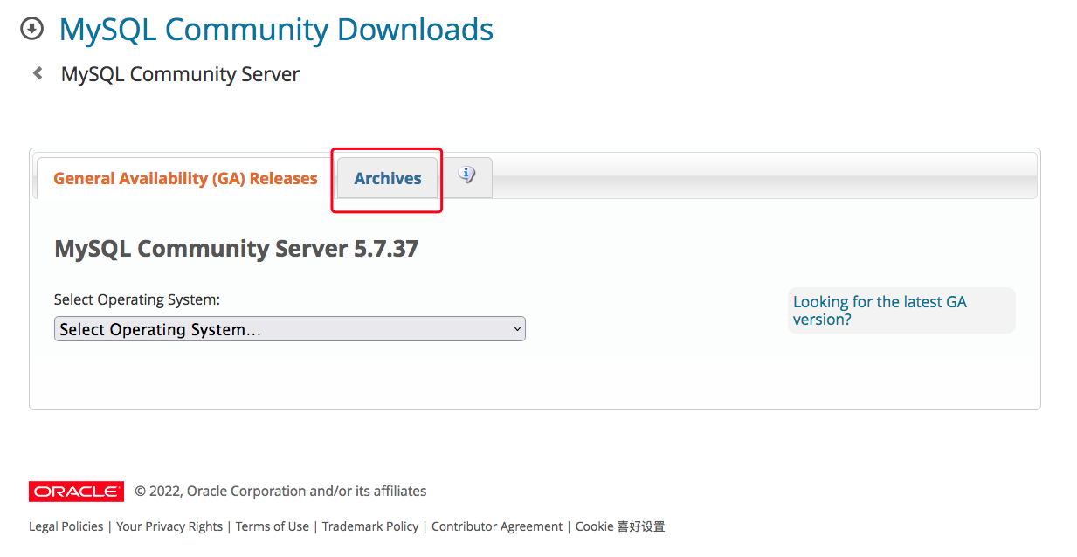Click MySQL Community Server breadcrumb text
Viewport: 1077px width, 557px height.
[180, 74]
